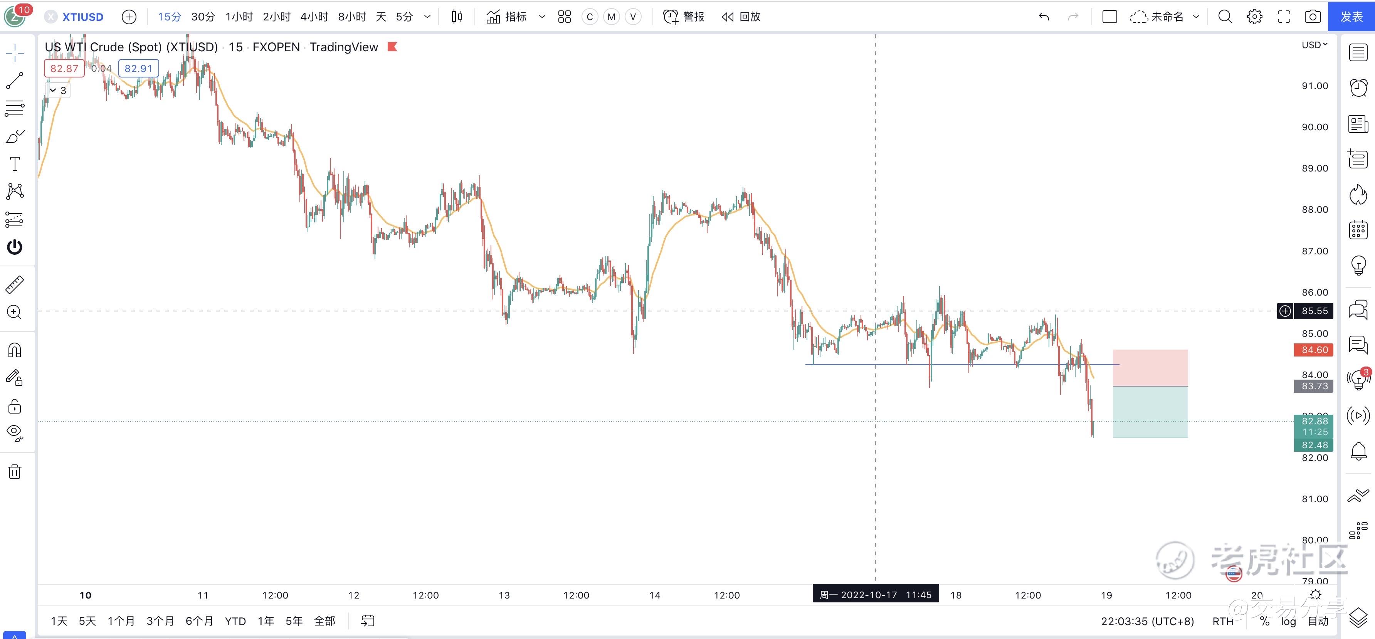Open the USD currency dropdown
This screenshot has height=639, width=1375.
click(1314, 45)
